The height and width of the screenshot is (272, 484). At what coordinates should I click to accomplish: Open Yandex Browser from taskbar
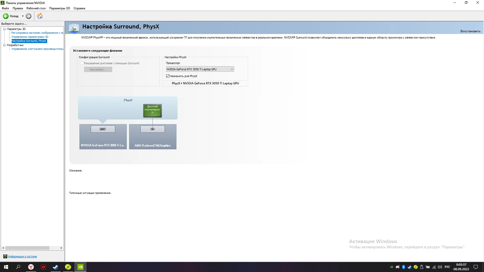[31, 267]
